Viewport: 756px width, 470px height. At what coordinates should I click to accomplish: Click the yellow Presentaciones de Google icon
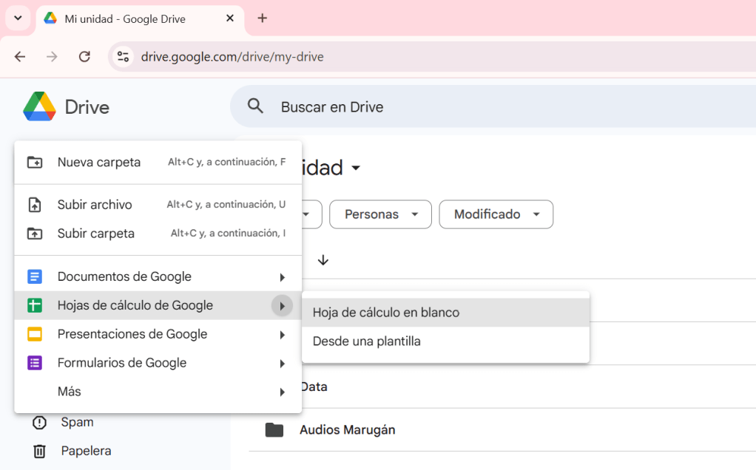point(35,335)
